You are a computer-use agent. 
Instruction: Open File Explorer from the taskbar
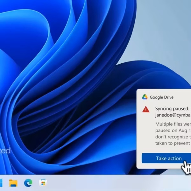coord(13,183)
